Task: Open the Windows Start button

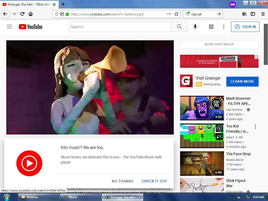Action: (x=7, y=197)
